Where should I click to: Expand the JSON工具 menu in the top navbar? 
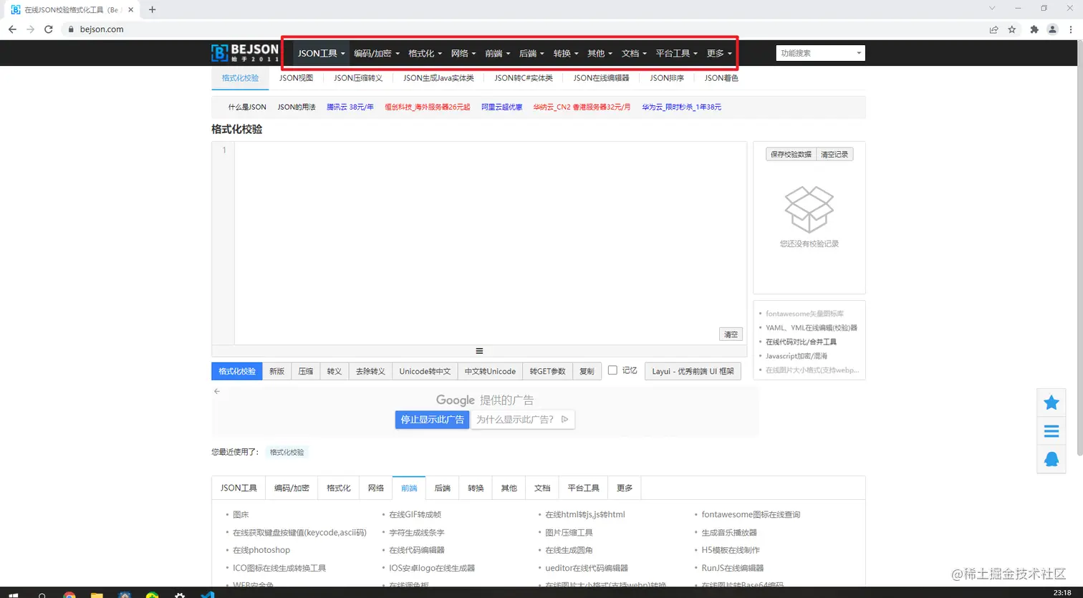point(322,53)
